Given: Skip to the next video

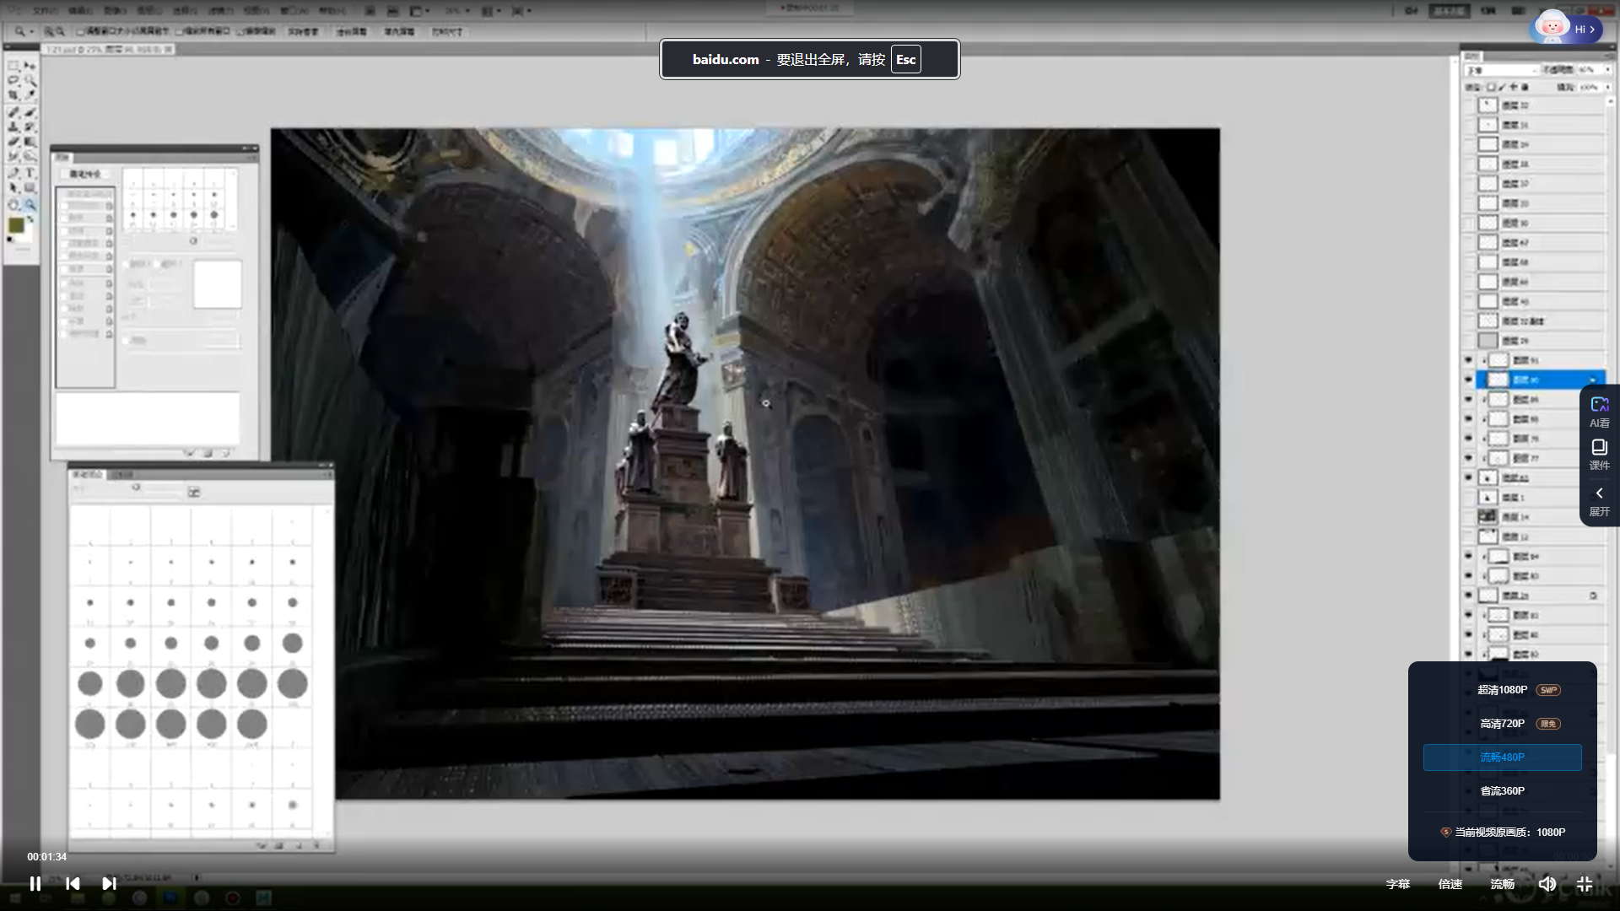Looking at the screenshot, I should pyautogui.click(x=109, y=883).
